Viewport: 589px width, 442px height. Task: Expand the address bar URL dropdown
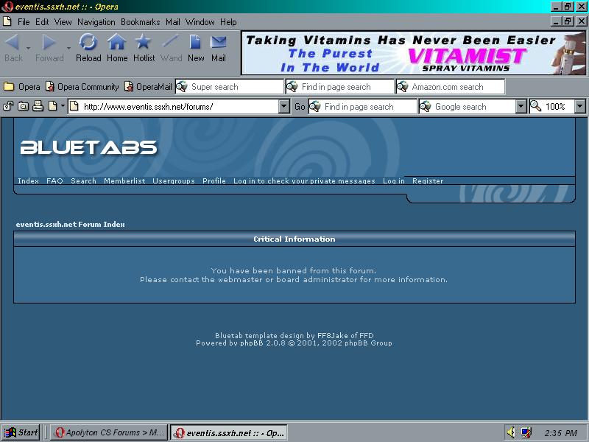tap(284, 107)
